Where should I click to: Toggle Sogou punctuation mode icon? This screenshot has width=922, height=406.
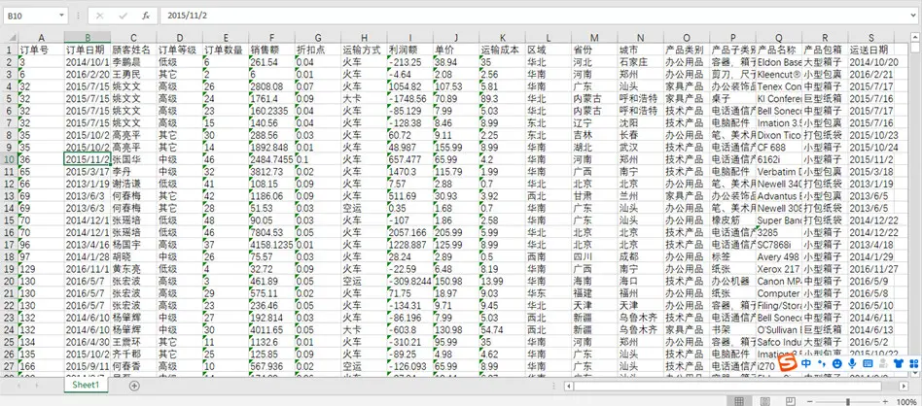(x=822, y=363)
